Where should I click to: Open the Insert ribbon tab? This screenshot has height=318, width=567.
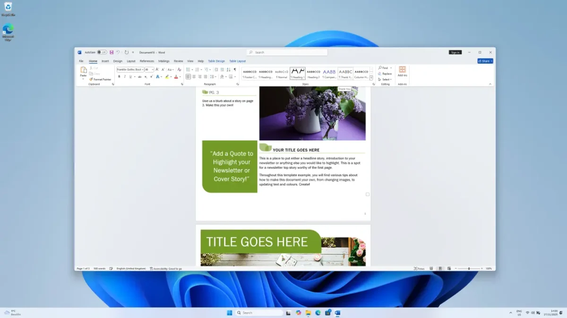105,61
